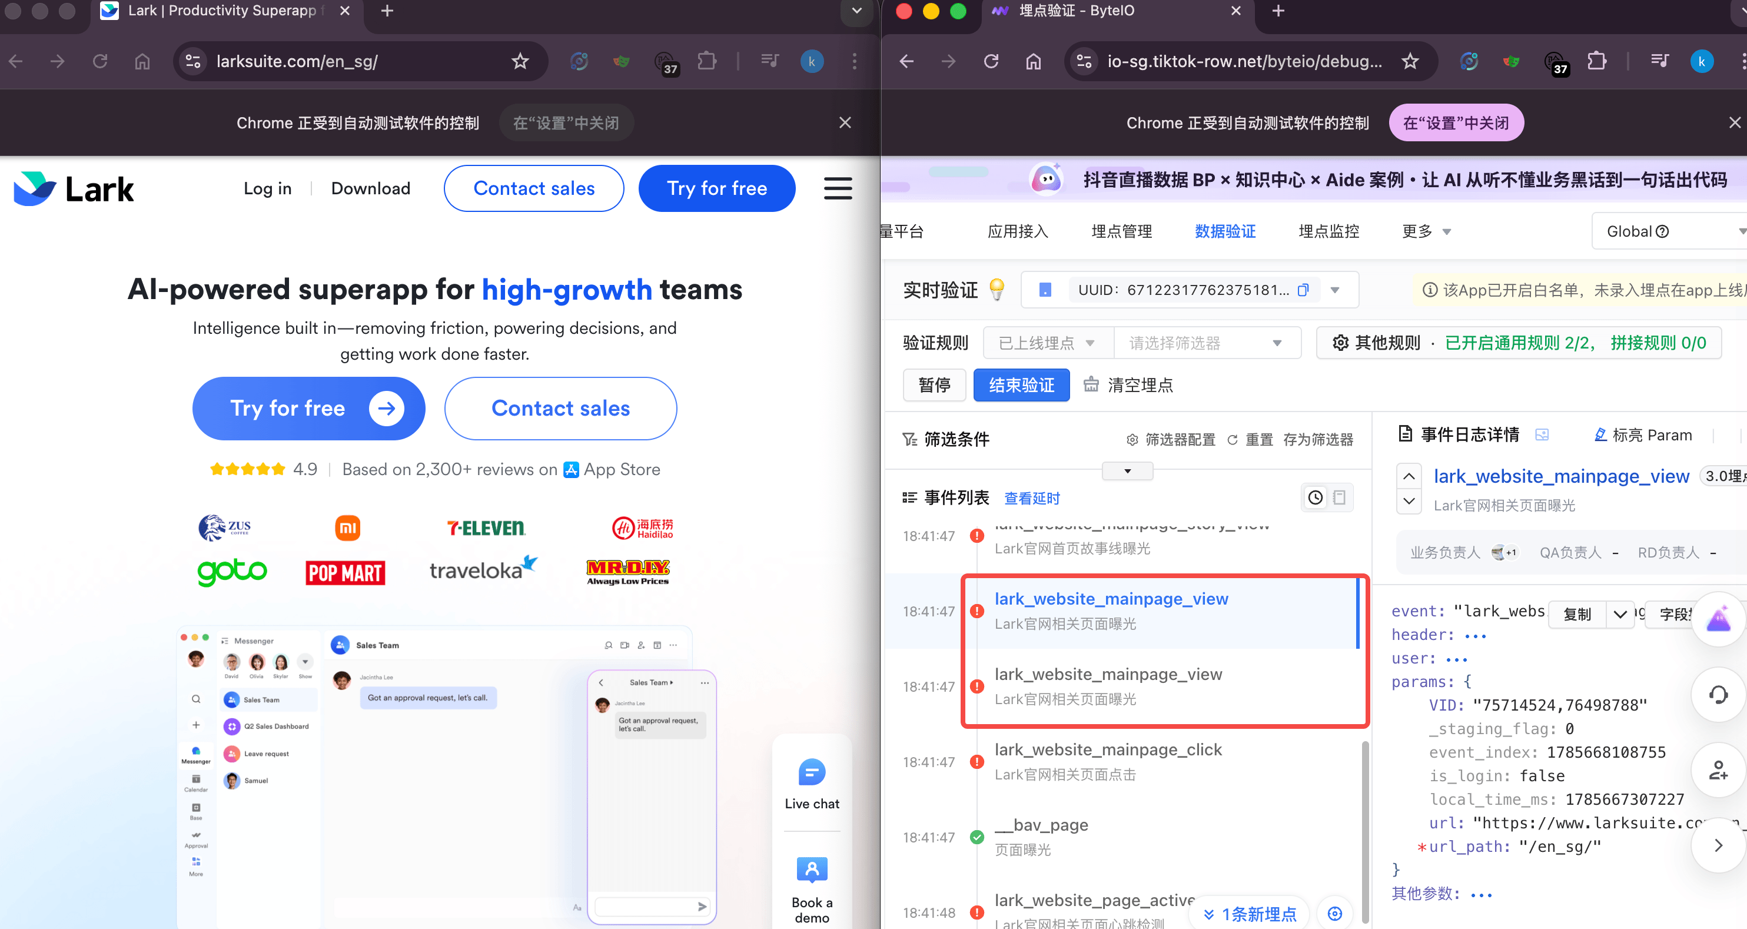Click the back arrow in ByteIO window
This screenshot has width=1747, height=929.
point(906,61)
